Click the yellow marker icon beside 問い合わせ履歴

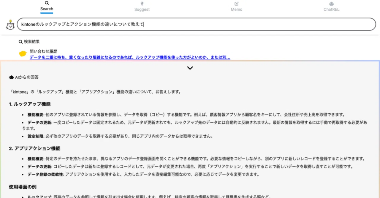(x=23, y=54)
